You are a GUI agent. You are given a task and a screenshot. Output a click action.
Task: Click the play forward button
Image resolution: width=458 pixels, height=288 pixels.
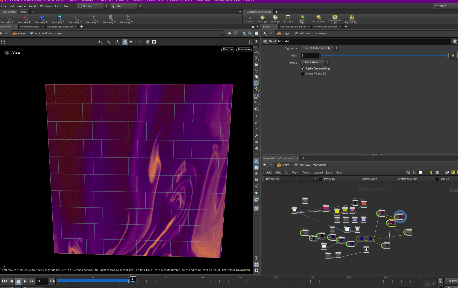pyautogui.click(x=25, y=281)
